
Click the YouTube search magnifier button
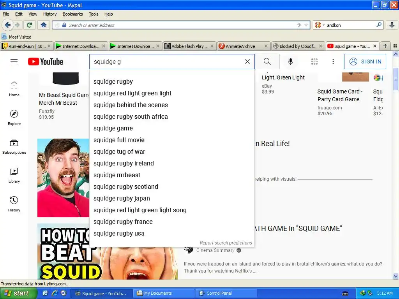pos(267,62)
